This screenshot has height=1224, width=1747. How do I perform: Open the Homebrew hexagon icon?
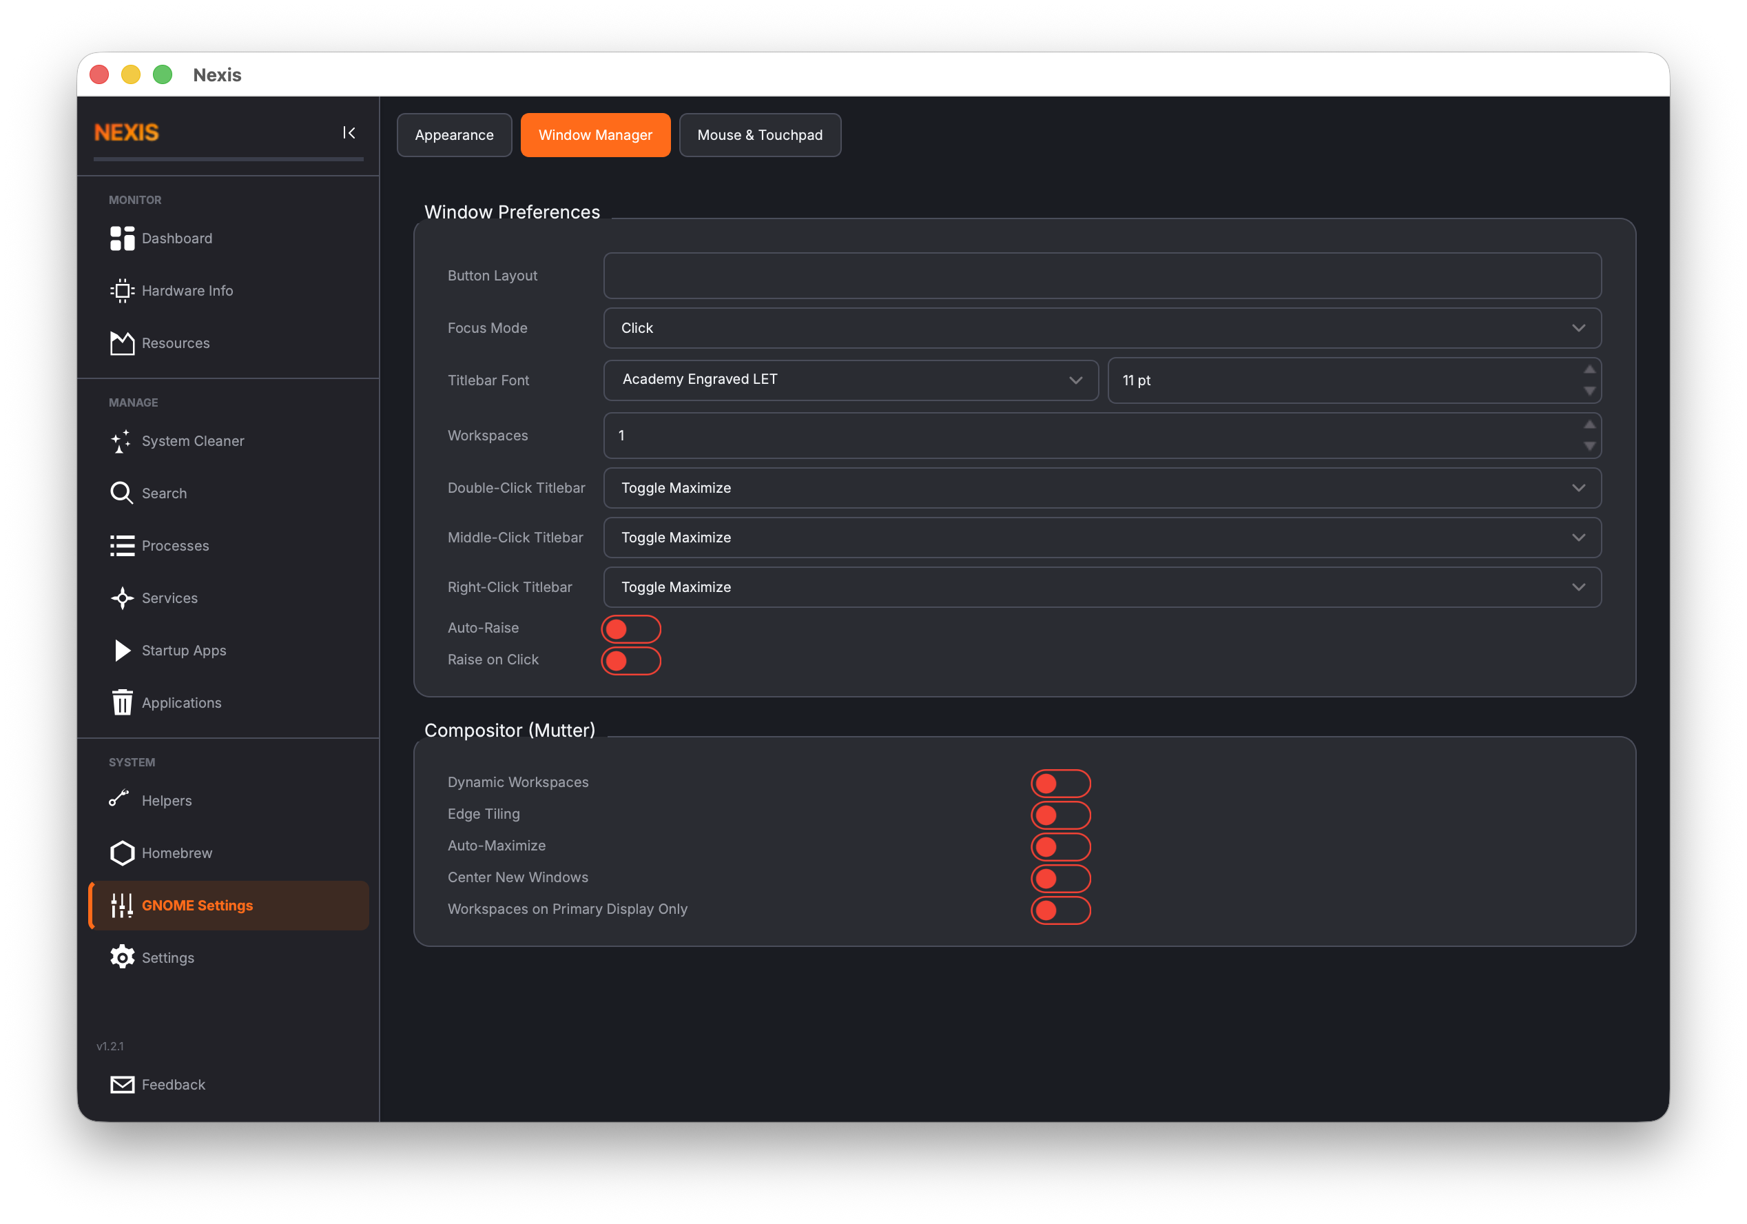pyautogui.click(x=122, y=853)
